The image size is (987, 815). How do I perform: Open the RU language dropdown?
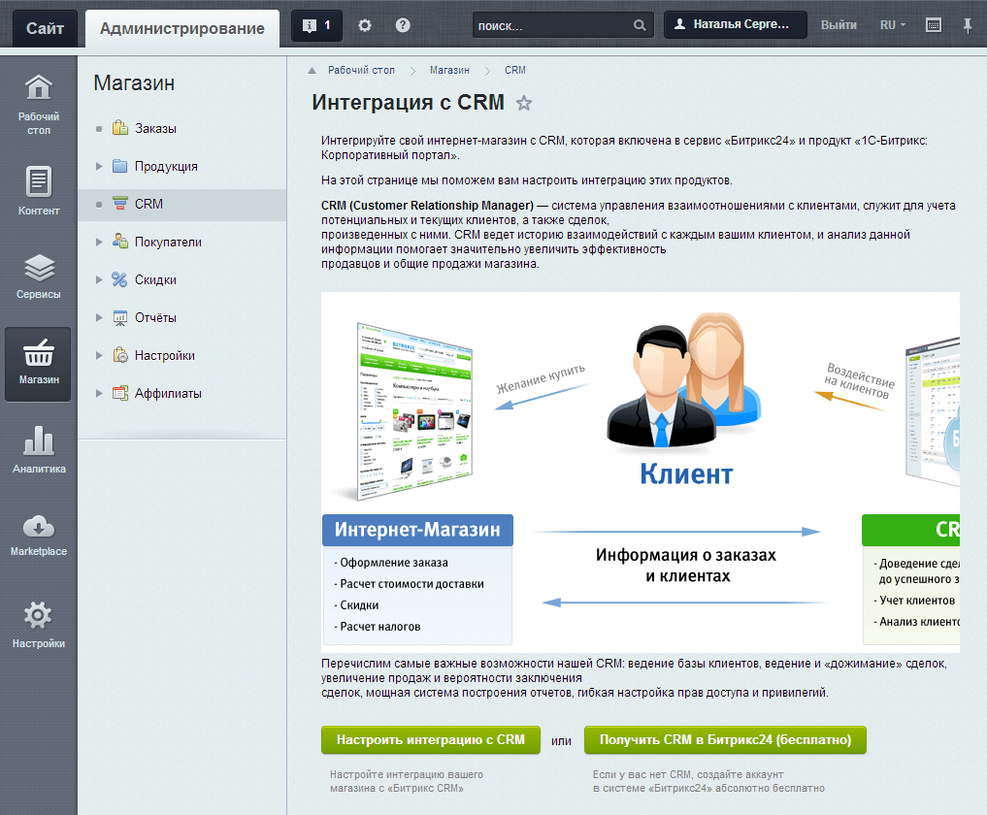click(x=892, y=25)
